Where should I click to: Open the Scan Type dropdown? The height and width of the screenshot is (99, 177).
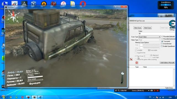149,37
